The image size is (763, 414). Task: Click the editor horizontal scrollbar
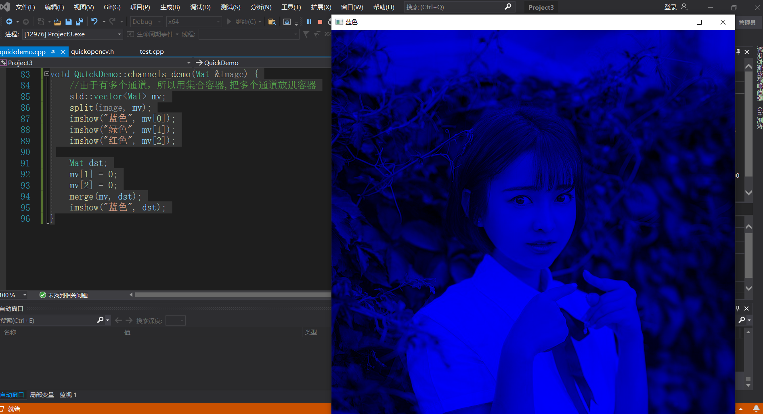(x=233, y=295)
